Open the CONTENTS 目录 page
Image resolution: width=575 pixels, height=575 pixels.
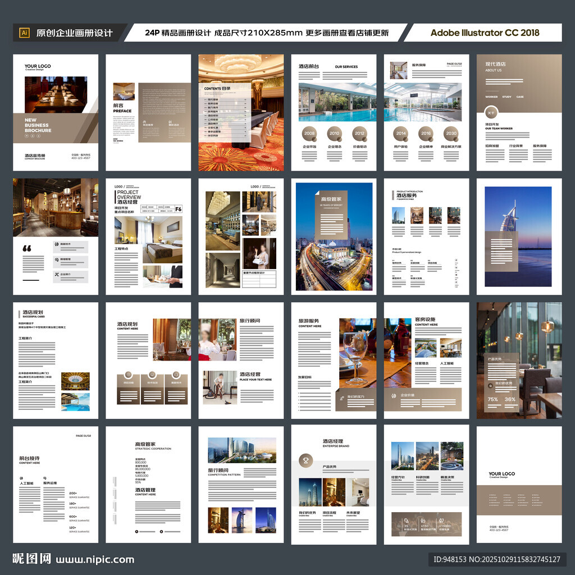[241, 112]
